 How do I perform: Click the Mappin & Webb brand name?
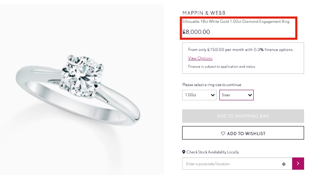(204, 13)
